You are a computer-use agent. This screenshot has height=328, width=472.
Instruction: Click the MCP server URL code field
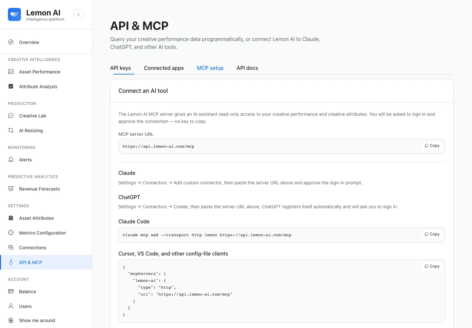(282, 146)
